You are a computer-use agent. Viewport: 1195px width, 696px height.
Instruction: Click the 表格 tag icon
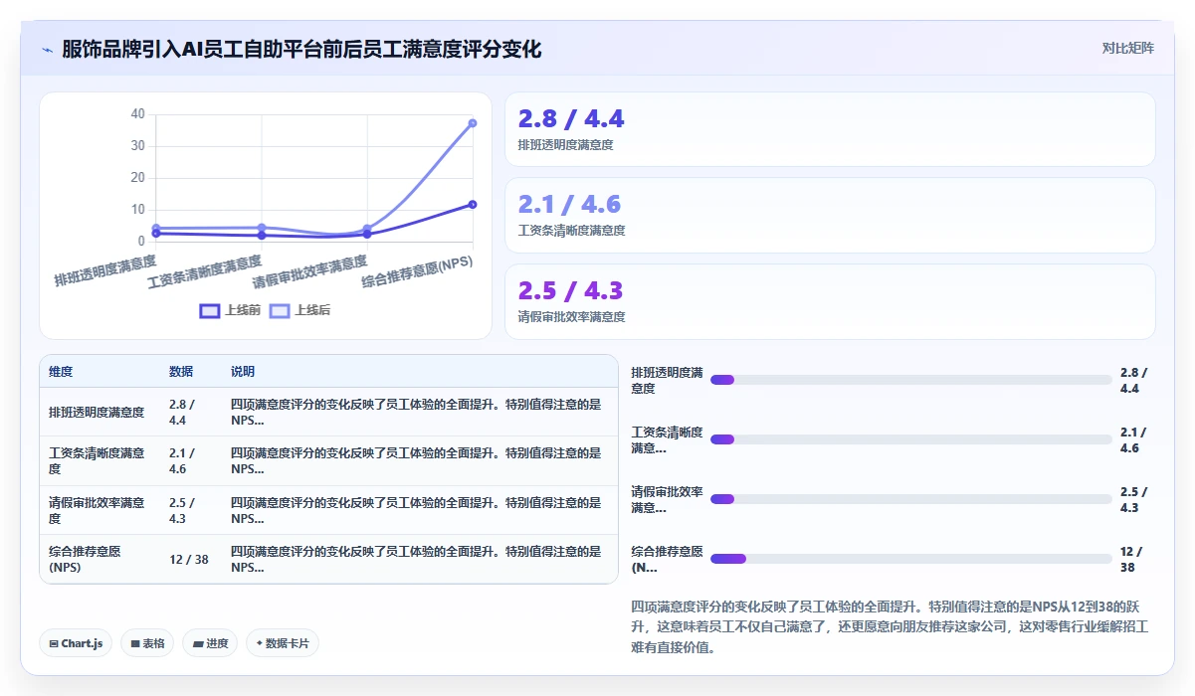[x=134, y=644]
